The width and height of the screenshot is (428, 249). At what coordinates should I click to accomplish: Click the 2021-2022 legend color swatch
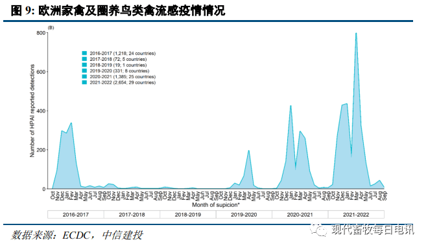(x=84, y=82)
